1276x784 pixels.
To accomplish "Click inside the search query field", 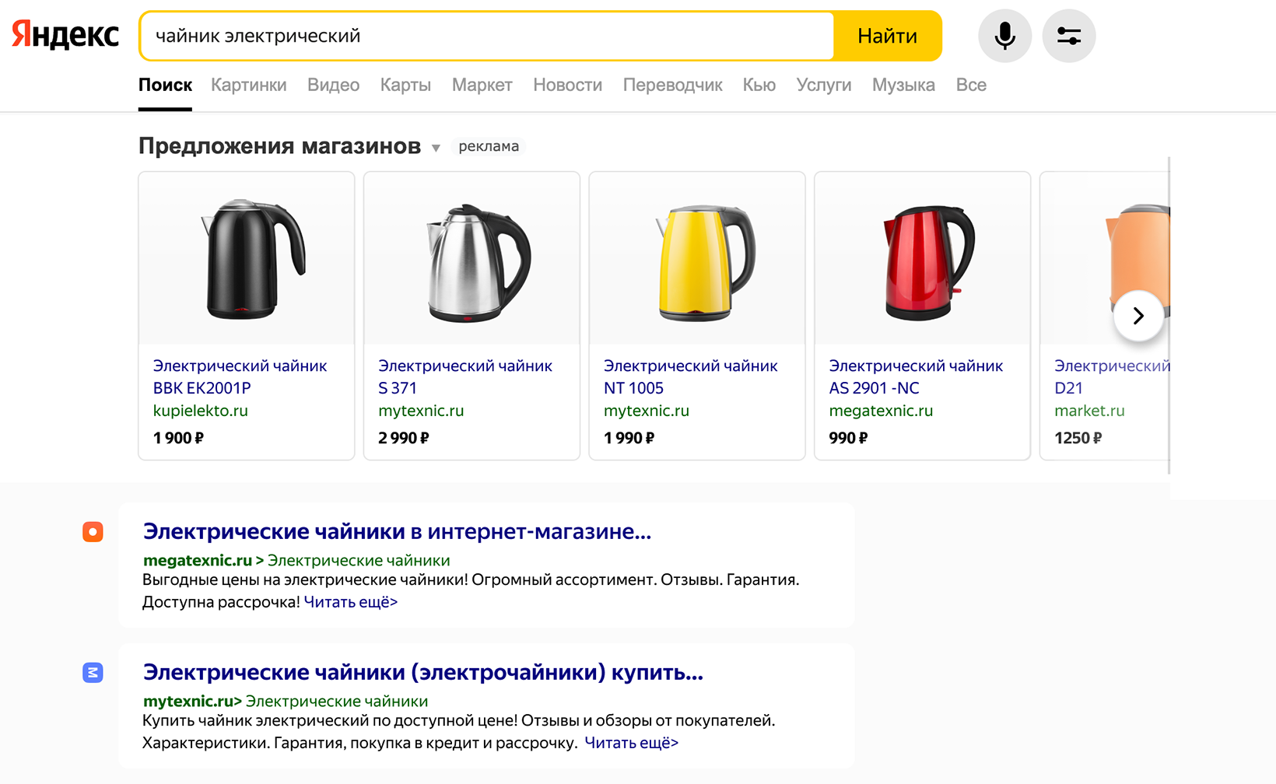I will pos(467,35).
